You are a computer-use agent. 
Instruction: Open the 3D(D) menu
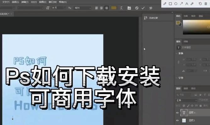click(x=34, y=2)
